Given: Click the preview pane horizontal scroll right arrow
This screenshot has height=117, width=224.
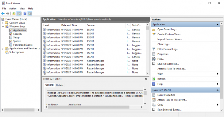Looking at the screenshot, I should (141, 107).
